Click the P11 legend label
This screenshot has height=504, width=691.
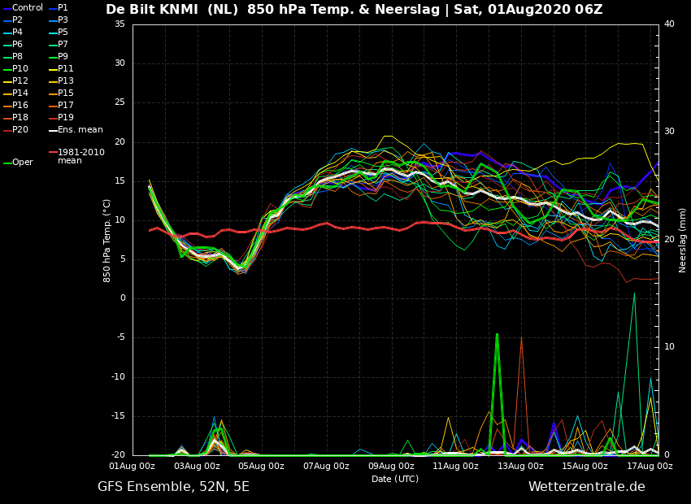[65, 69]
